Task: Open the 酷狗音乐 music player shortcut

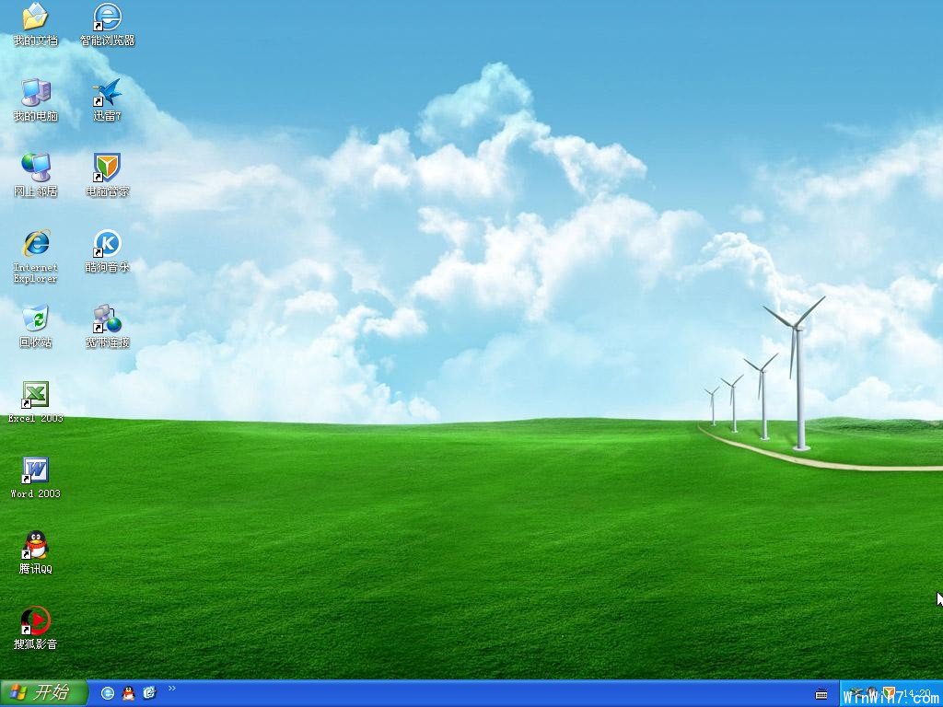Action: [x=107, y=250]
